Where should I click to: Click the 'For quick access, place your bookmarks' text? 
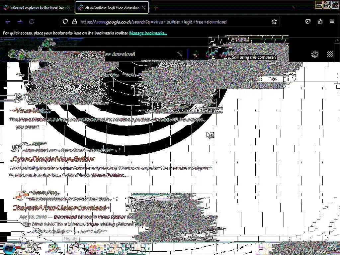click(x=65, y=33)
